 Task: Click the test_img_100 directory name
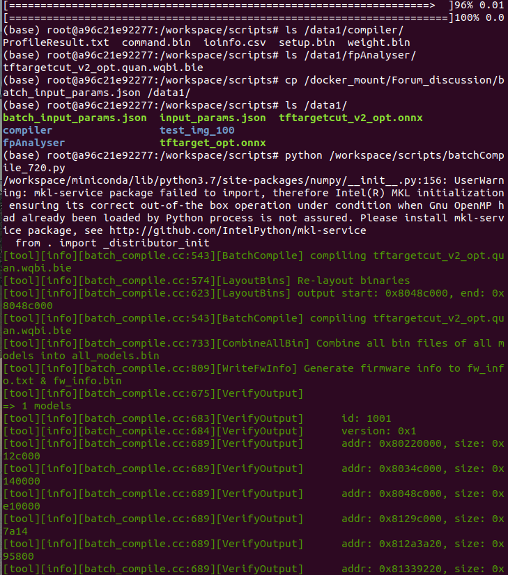coord(197,131)
